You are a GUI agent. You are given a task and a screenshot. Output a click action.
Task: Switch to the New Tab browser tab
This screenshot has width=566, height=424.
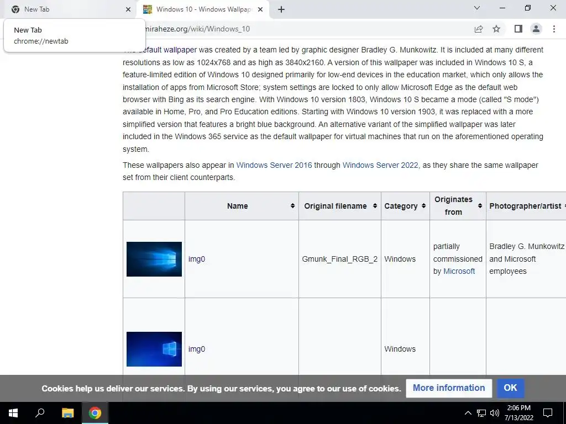(x=69, y=9)
